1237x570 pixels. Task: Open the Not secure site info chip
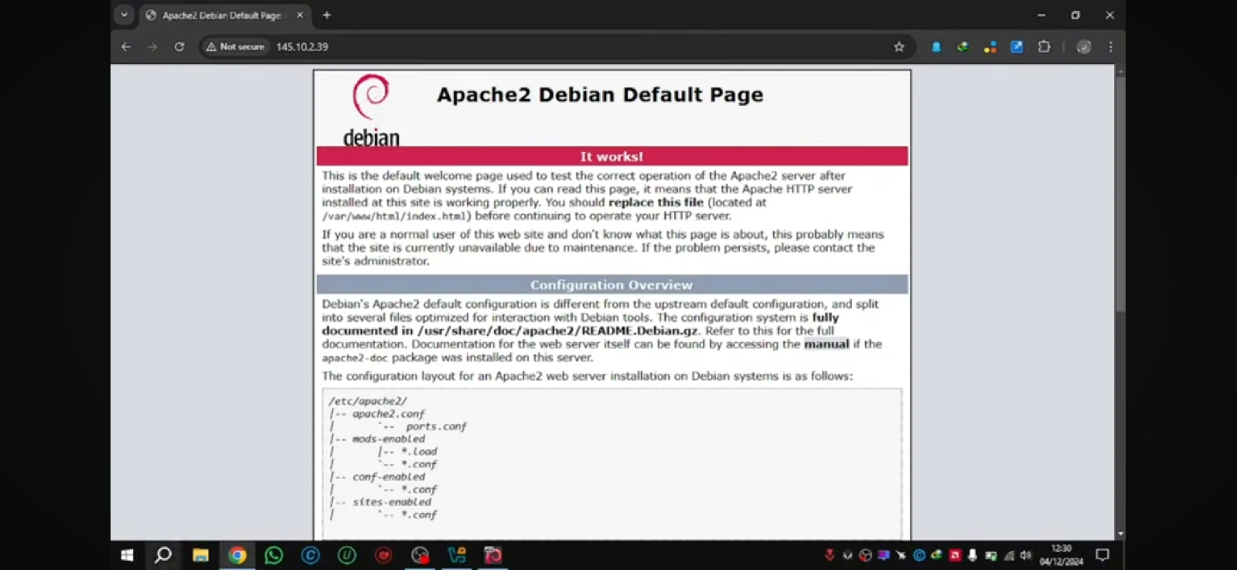235,47
